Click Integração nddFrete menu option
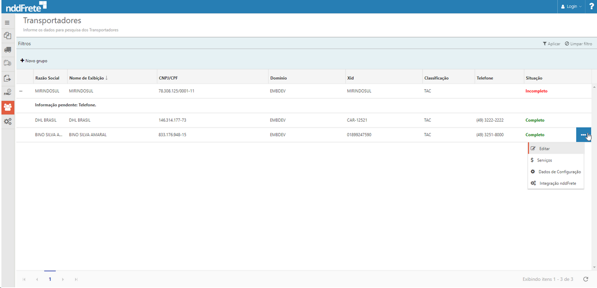This screenshot has width=597, height=288. pos(558,183)
